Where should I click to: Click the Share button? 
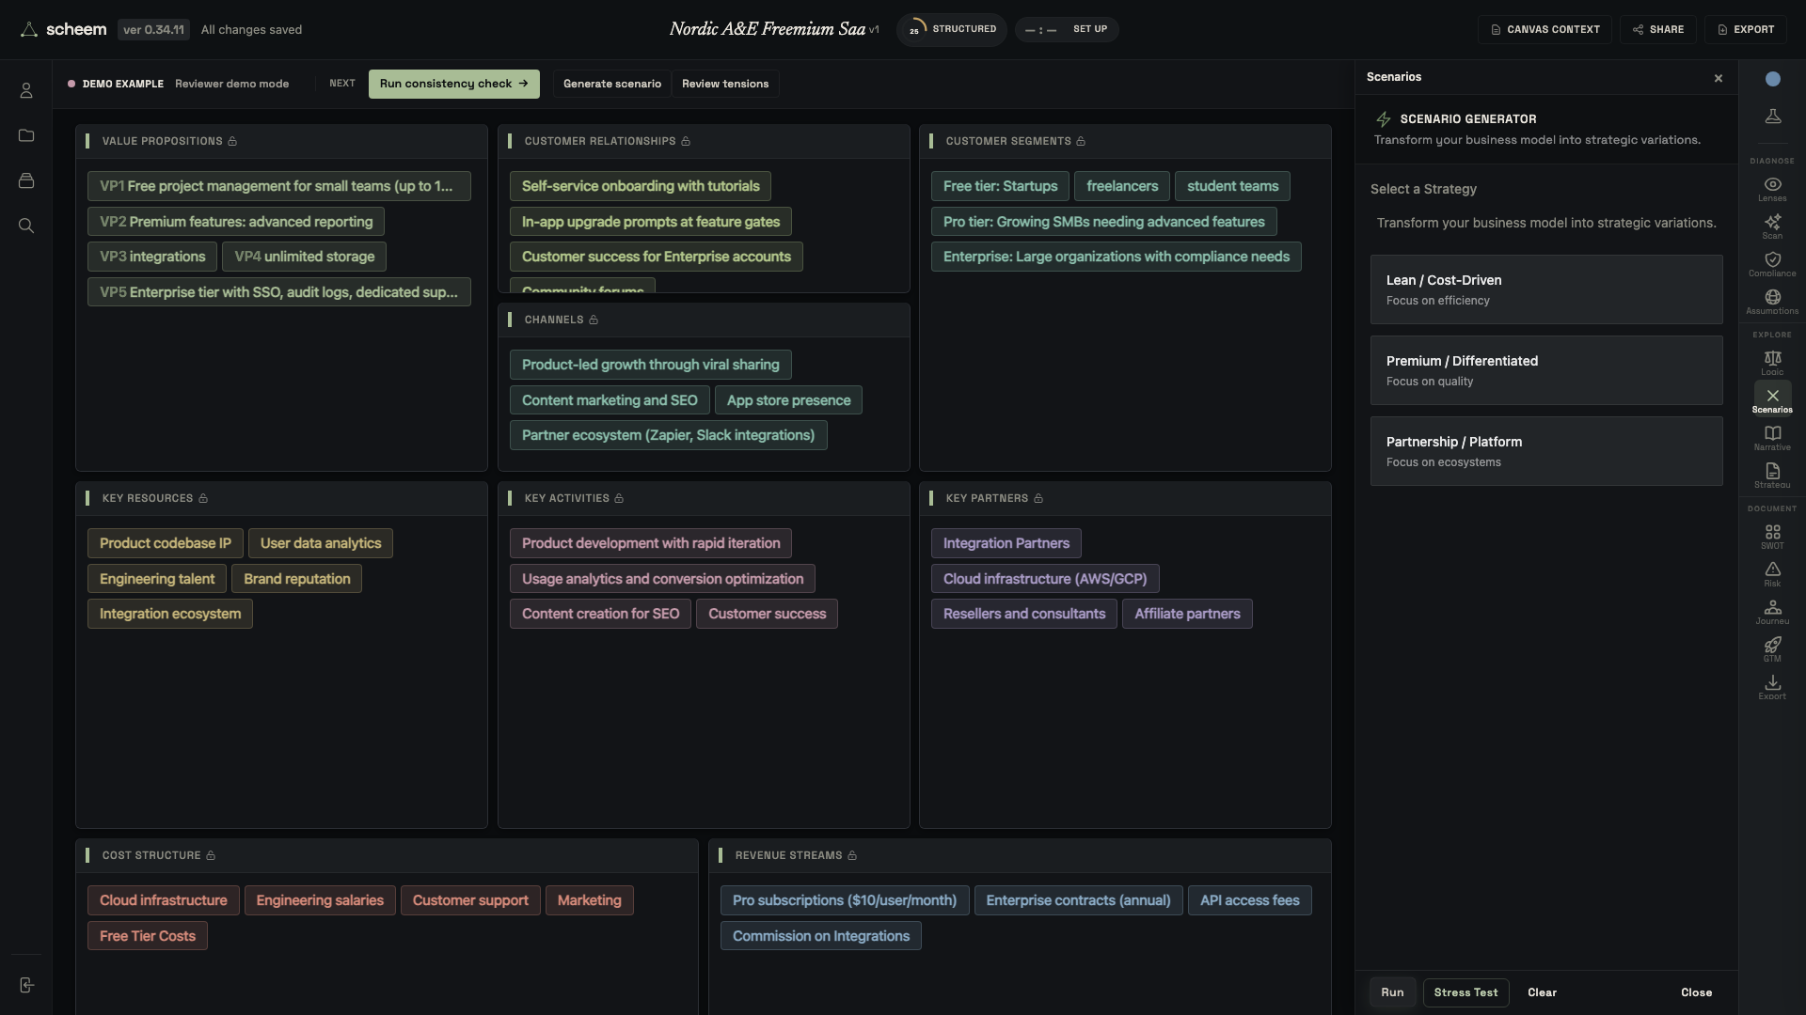pyautogui.click(x=1658, y=29)
